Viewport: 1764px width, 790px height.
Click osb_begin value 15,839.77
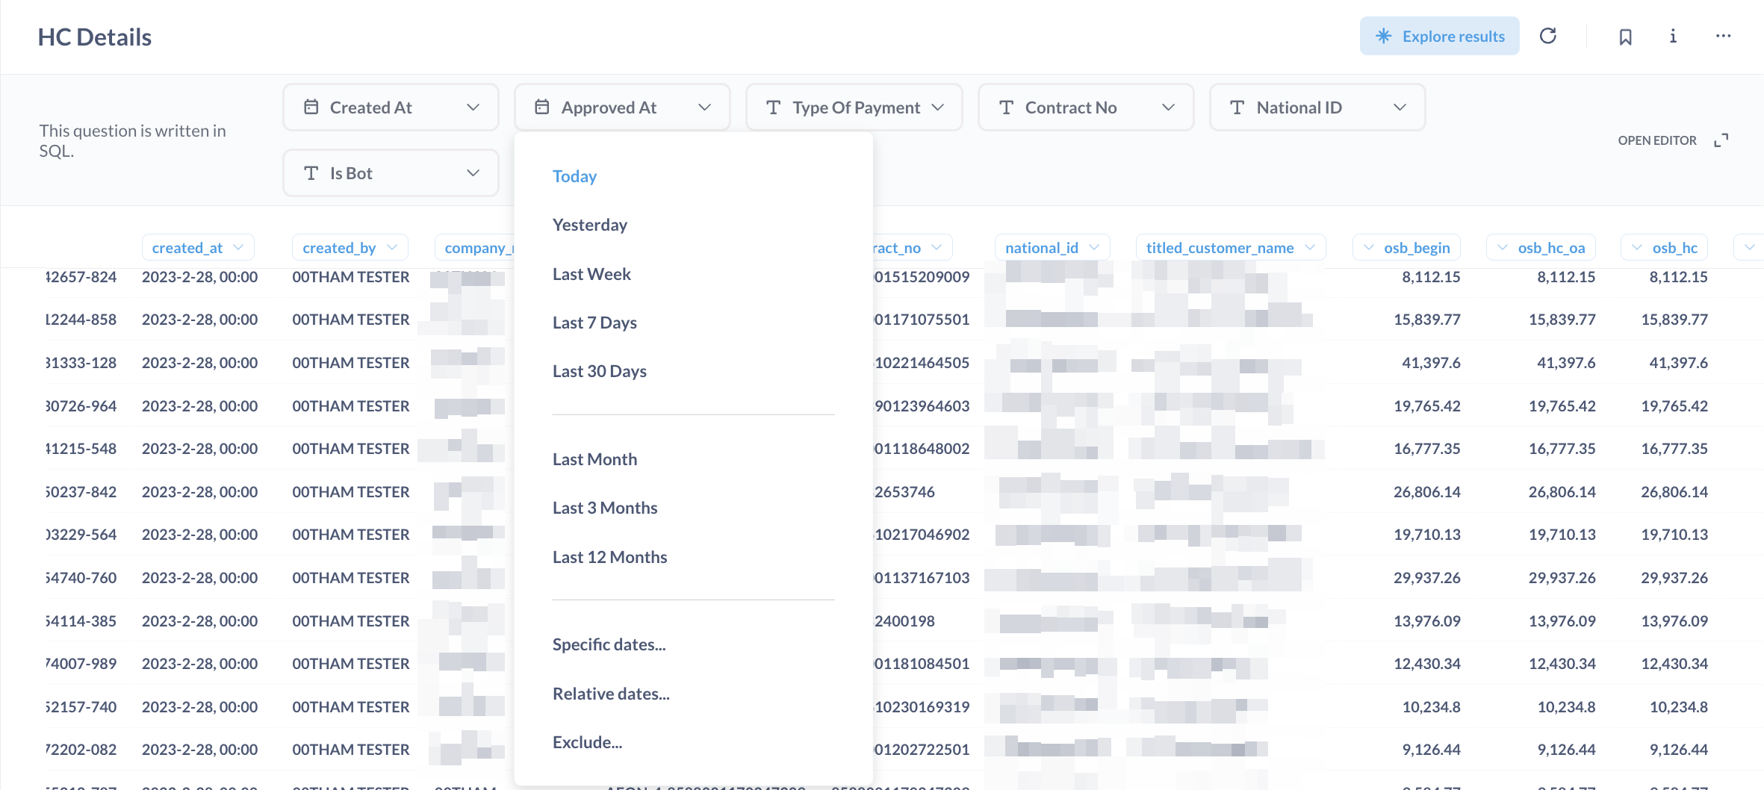click(1427, 320)
